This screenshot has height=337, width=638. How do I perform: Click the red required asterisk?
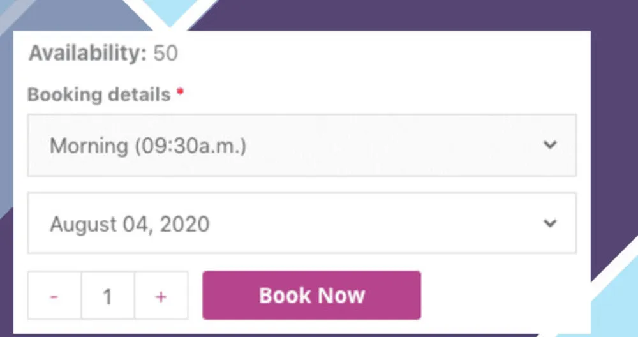point(181,93)
